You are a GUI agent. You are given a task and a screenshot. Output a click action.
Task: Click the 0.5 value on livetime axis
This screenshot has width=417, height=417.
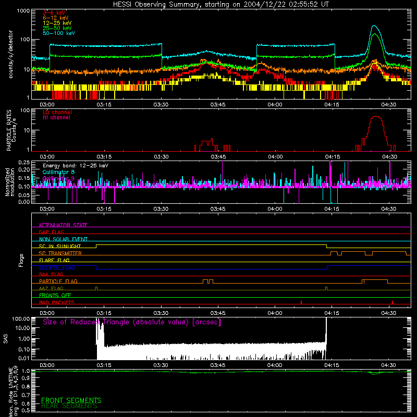26,410
